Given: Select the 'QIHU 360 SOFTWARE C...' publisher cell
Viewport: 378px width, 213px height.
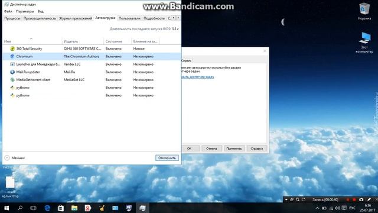Looking at the screenshot, I should click(x=82, y=49).
